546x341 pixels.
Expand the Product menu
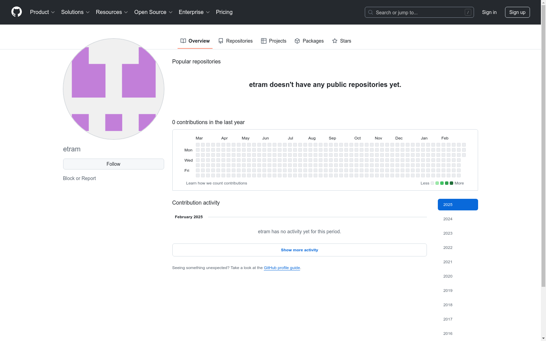[42, 12]
